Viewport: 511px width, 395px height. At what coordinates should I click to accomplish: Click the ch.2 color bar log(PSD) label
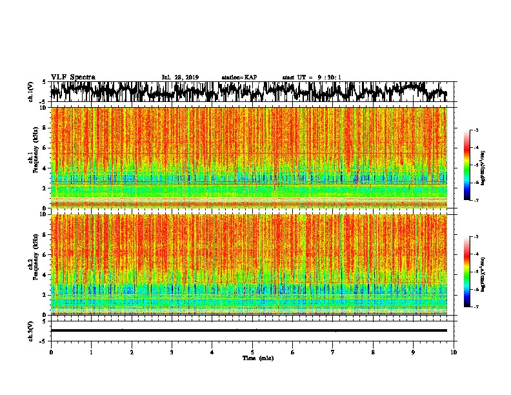(x=483, y=274)
